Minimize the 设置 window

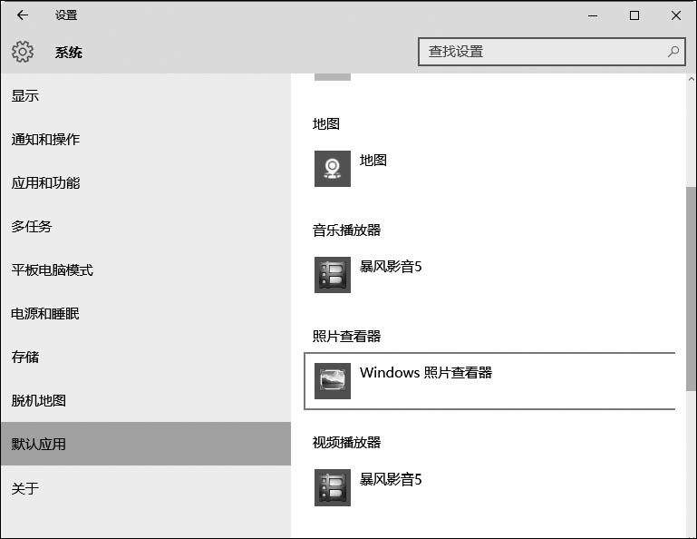593,15
